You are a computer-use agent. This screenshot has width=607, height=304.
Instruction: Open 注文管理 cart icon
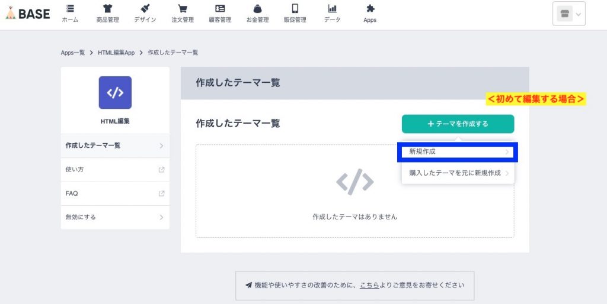coord(183,9)
